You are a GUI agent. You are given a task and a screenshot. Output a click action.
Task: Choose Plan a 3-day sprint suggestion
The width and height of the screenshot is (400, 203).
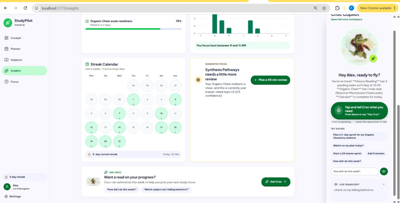[x=359, y=136]
